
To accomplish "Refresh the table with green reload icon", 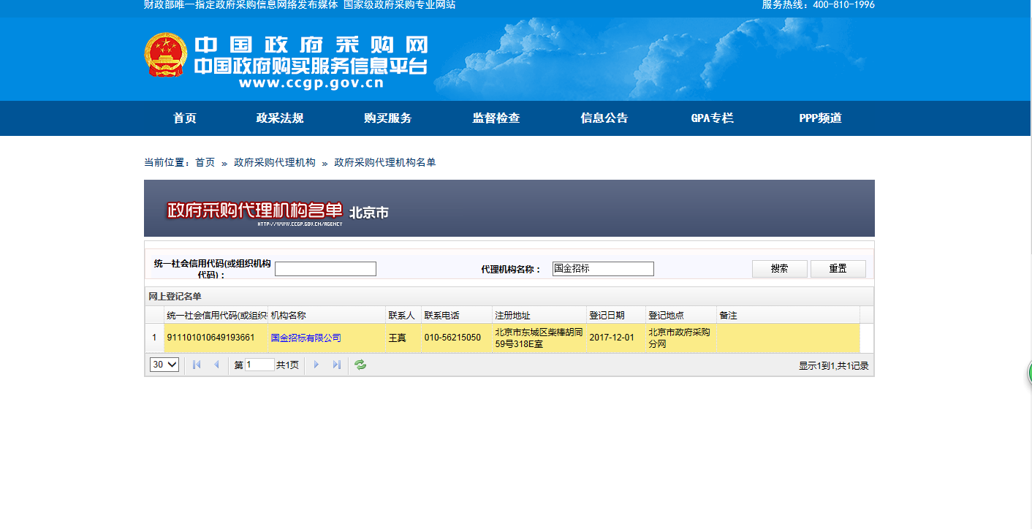I will point(360,365).
